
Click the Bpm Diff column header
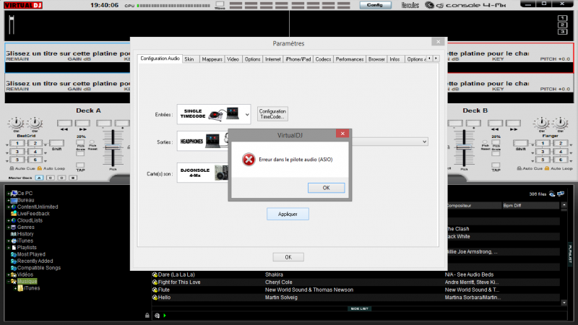point(530,206)
